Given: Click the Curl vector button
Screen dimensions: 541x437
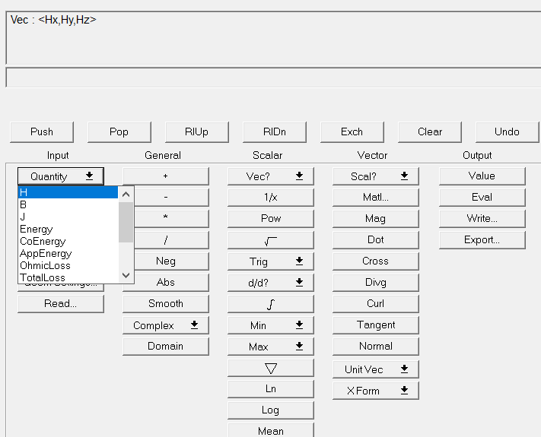Looking at the screenshot, I should 375,303.
